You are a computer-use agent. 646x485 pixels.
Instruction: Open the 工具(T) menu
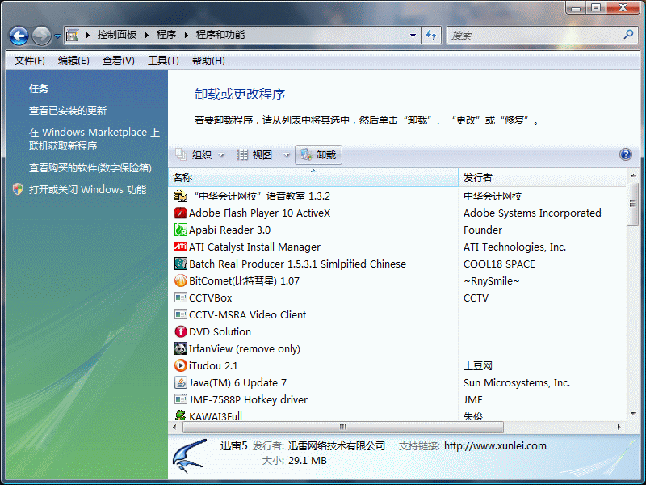point(163,61)
